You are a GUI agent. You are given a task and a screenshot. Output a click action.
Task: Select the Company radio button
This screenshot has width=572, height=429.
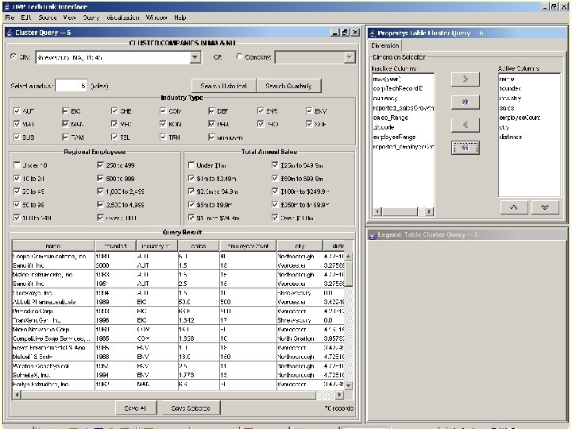[239, 57]
